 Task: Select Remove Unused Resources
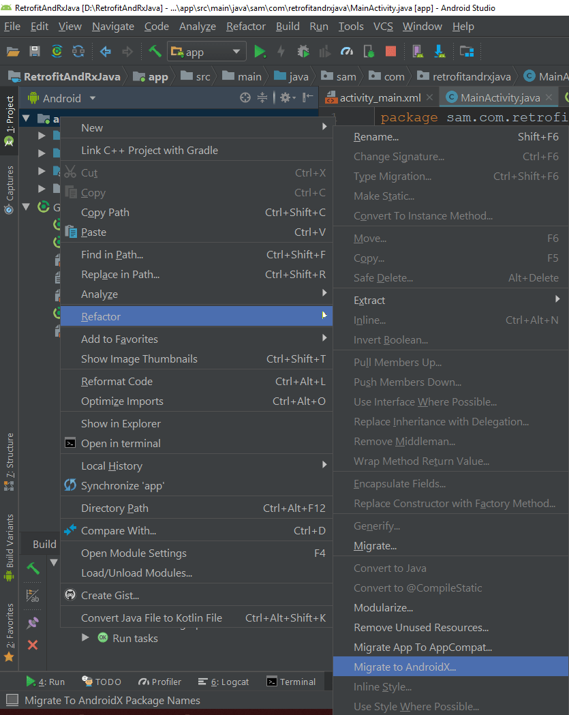[451, 628]
